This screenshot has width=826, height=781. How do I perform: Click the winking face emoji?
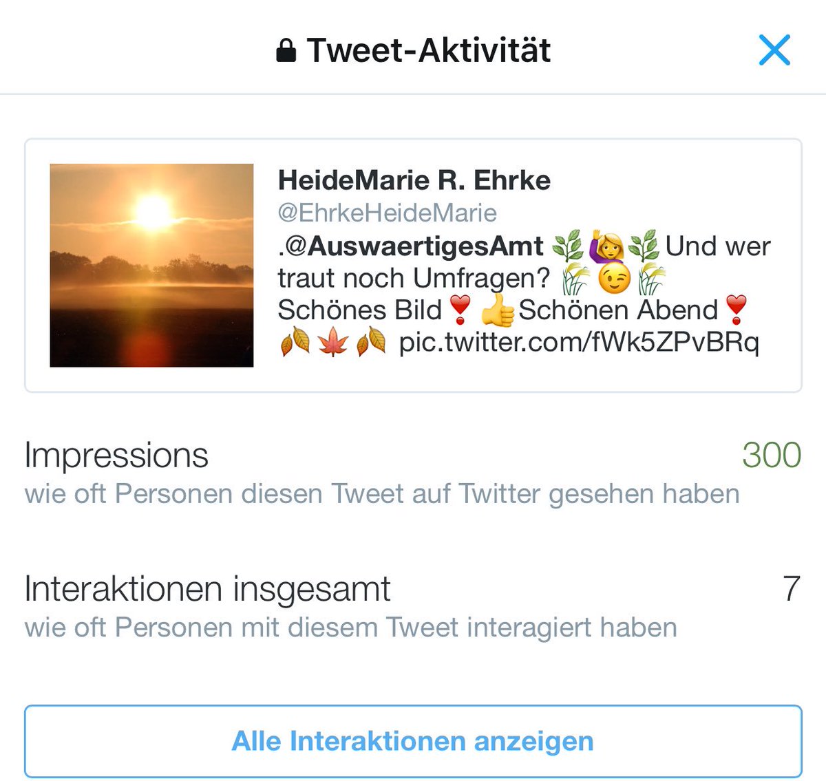point(615,279)
